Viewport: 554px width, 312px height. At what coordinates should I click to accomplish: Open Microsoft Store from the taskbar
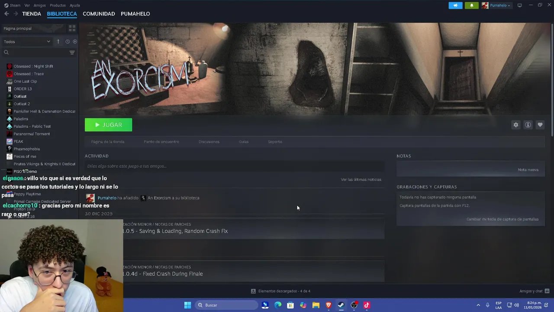(x=290, y=305)
